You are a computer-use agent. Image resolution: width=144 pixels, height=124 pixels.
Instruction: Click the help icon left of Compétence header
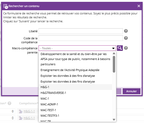point(9,103)
